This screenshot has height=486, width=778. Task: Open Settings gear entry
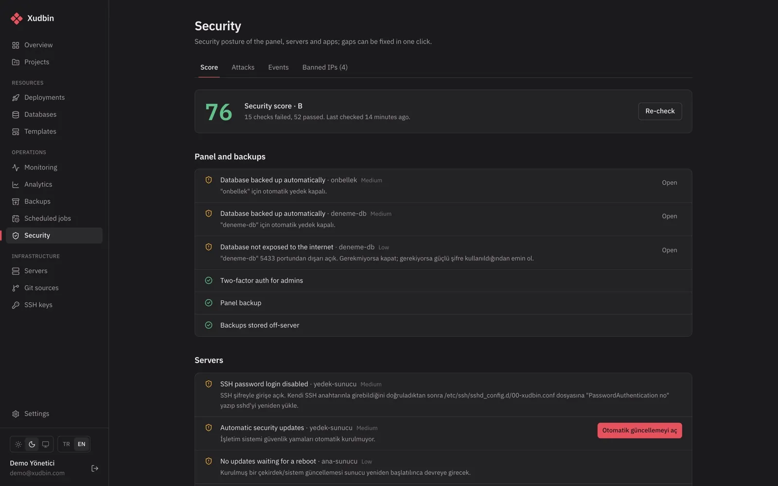54,414
